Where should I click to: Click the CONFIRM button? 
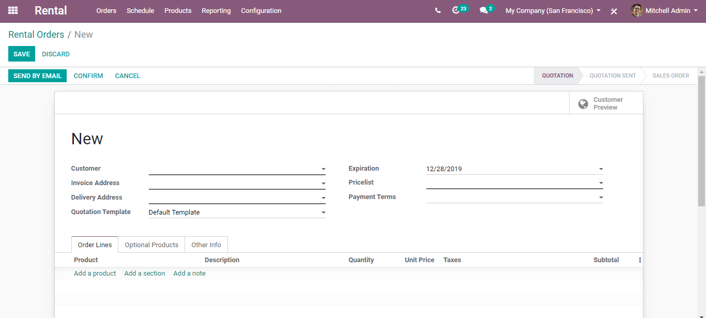88,75
